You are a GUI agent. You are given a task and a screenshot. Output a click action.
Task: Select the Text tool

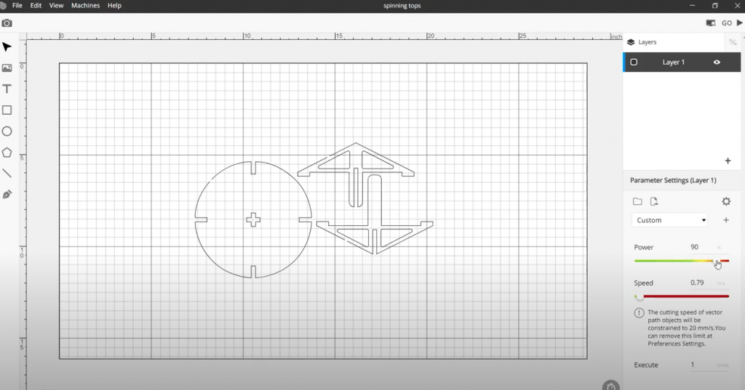pos(7,89)
